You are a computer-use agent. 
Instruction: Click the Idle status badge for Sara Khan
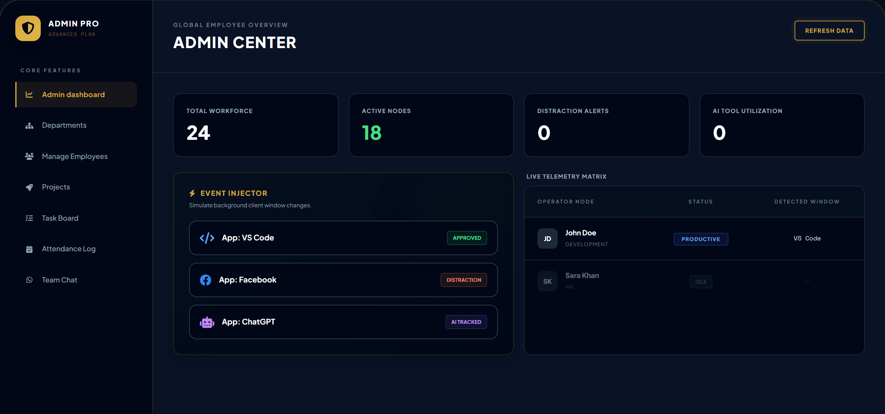(x=700, y=282)
